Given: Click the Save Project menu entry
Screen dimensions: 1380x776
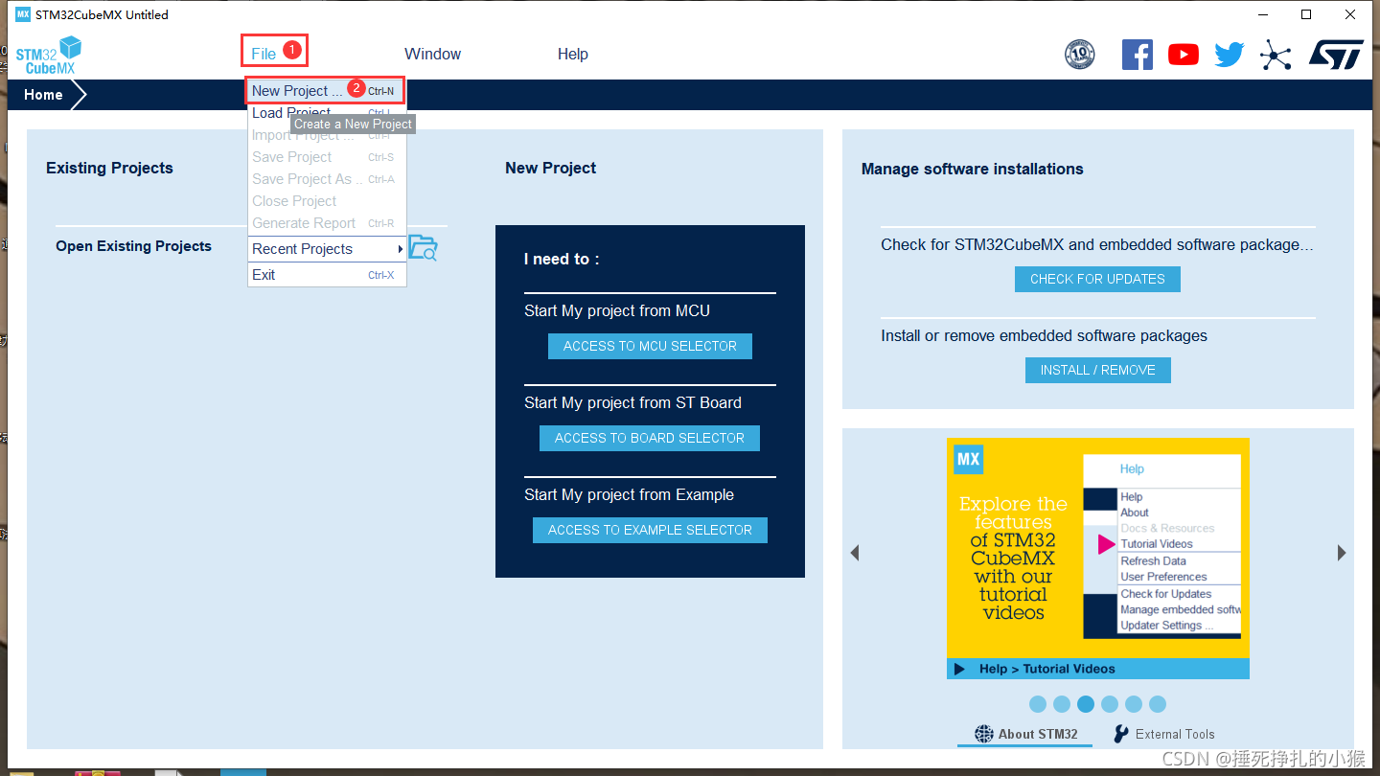Looking at the screenshot, I should click(x=326, y=157).
